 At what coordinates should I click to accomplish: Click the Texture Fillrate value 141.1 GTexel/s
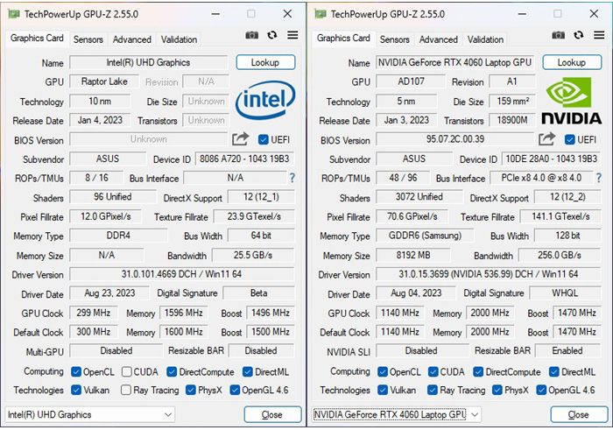(560, 216)
